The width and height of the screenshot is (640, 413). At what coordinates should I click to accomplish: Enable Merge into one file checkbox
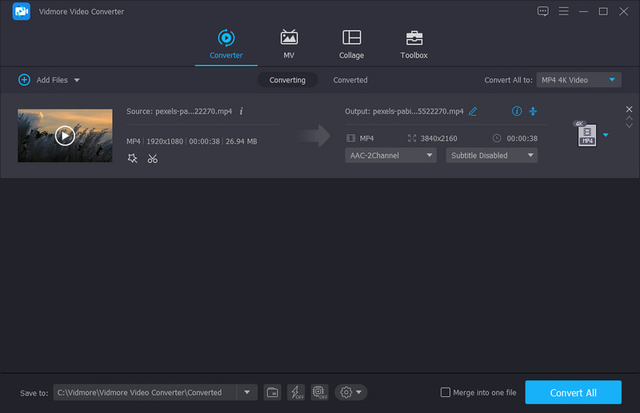(x=446, y=392)
